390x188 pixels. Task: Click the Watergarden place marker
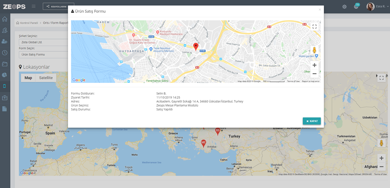click(316, 56)
